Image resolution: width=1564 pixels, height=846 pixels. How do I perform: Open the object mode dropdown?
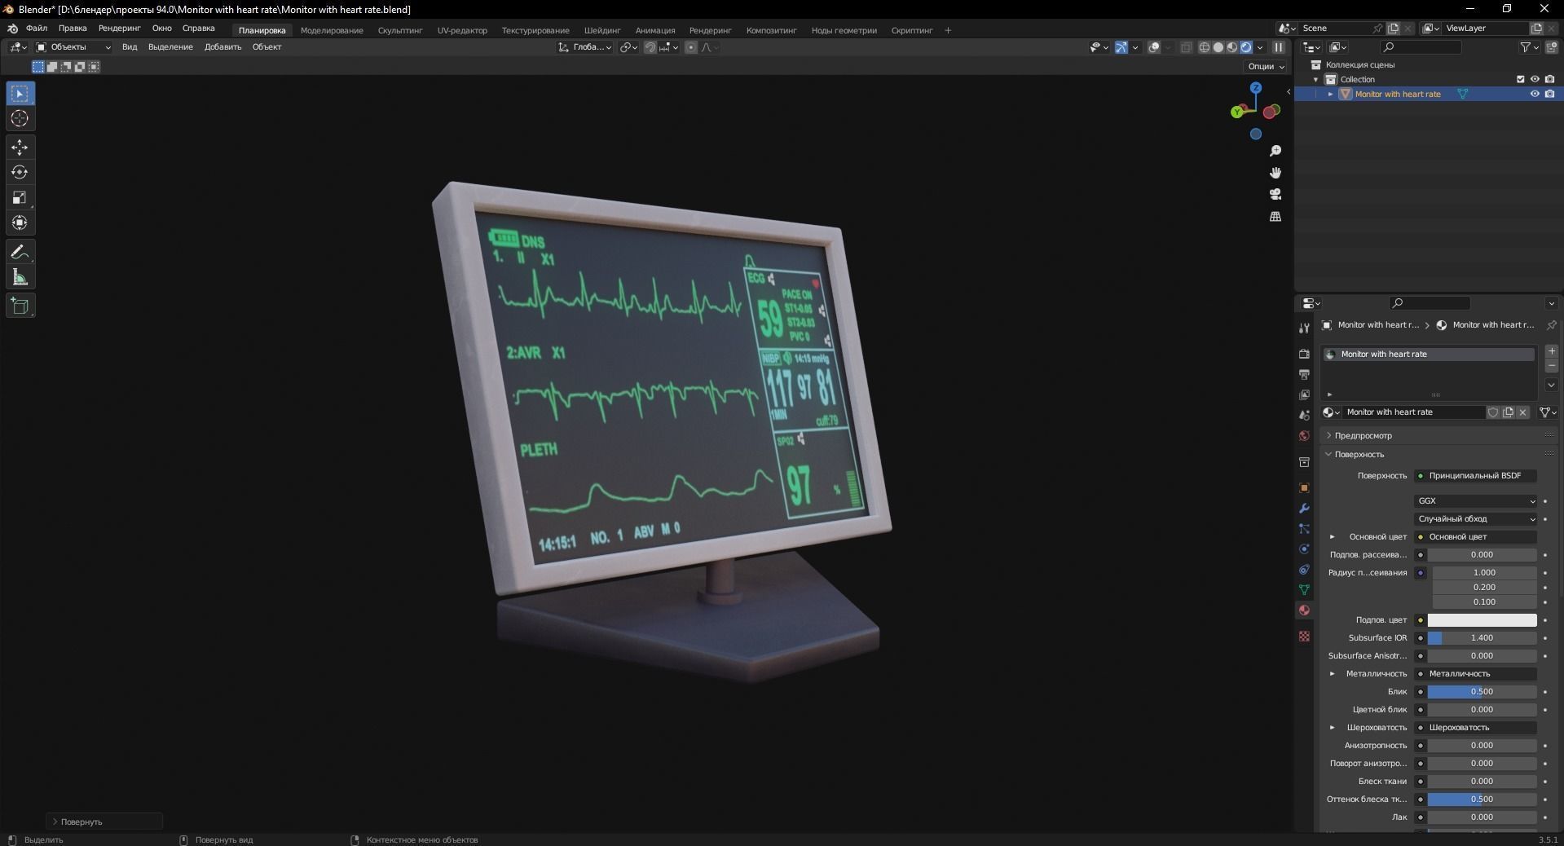[73, 47]
